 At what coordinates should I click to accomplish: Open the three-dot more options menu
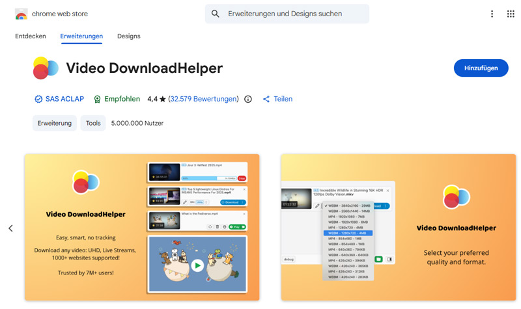pyautogui.click(x=492, y=14)
